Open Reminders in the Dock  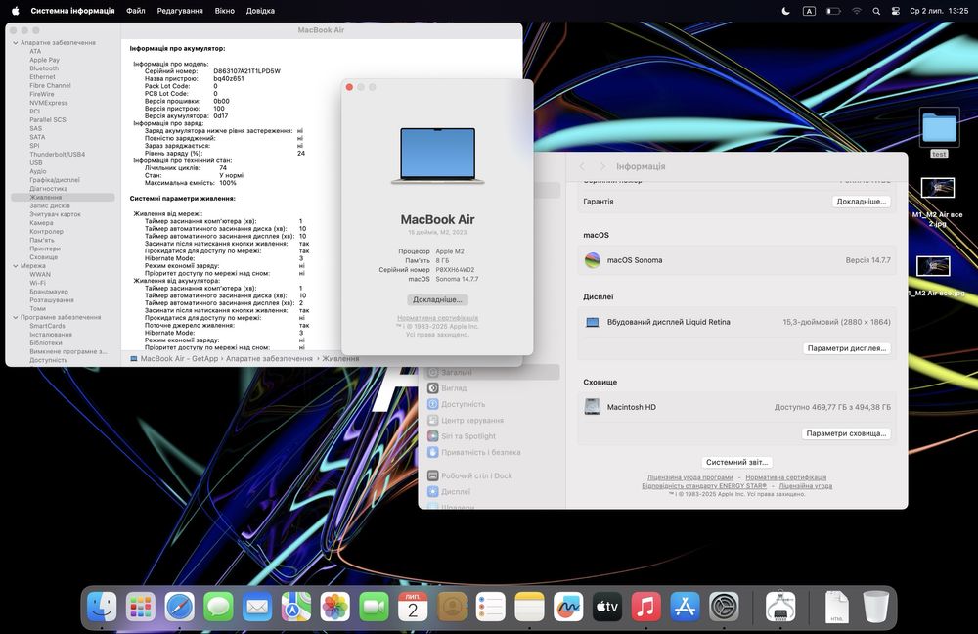(490, 606)
